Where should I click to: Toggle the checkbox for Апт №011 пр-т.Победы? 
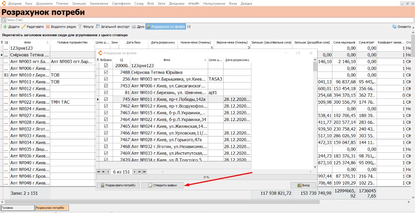106,99
